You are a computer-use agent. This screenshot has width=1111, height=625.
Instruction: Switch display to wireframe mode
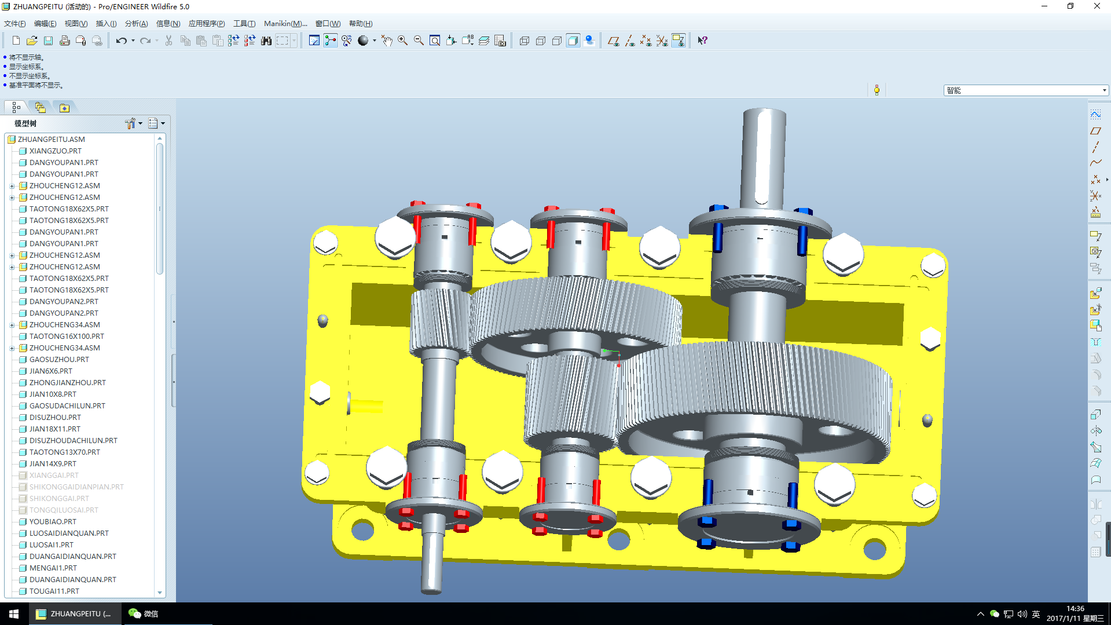[x=525, y=41]
